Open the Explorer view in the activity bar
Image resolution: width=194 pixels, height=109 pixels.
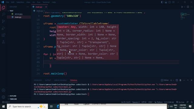[x=3, y=8]
